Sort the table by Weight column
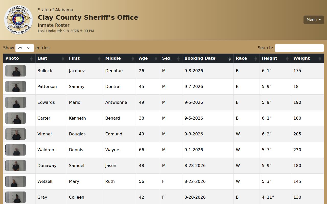327x204 pixels. click(307, 58)
